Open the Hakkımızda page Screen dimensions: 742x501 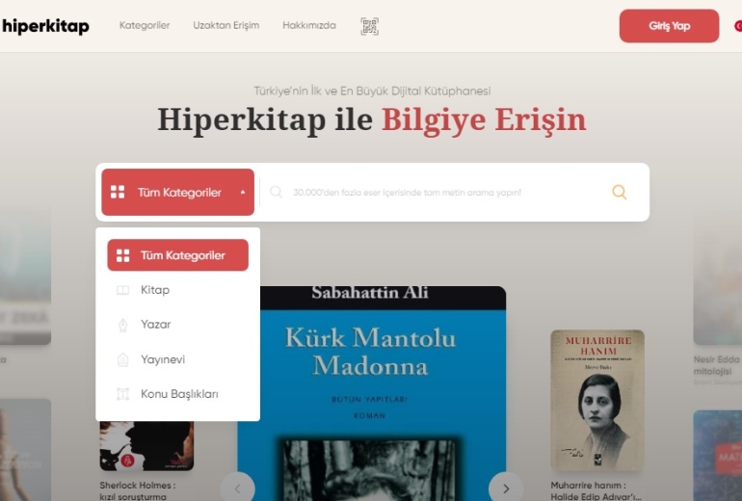309,26
